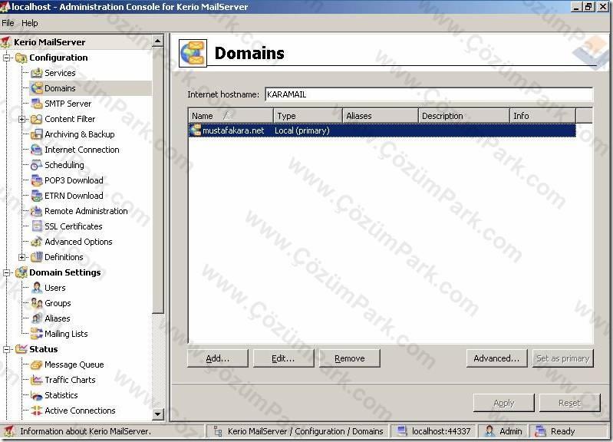Collapse the Configuration tree node
This screenshot has height=442, width=613.
7,58
